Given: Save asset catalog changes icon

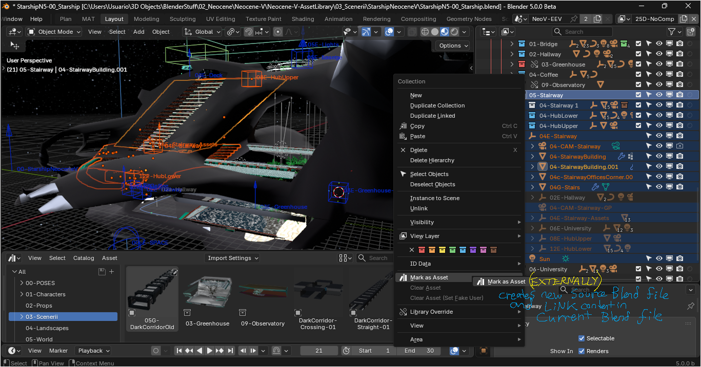Looking at the screenshot, I should pyautogui.click(x=102, y=271).
